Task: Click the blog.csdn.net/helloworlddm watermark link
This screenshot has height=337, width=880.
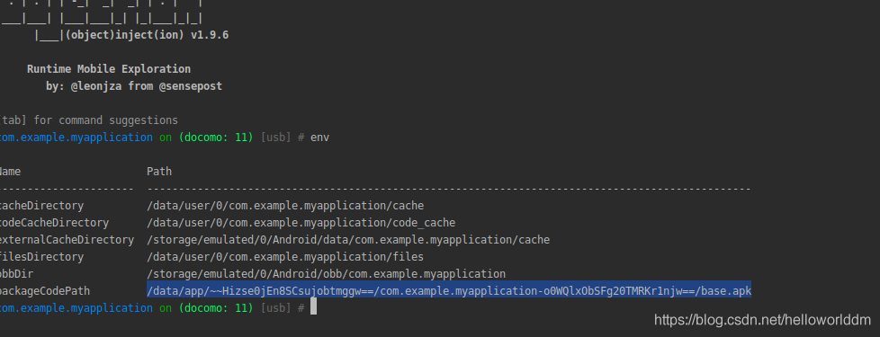Action: (x=763, y=320)
